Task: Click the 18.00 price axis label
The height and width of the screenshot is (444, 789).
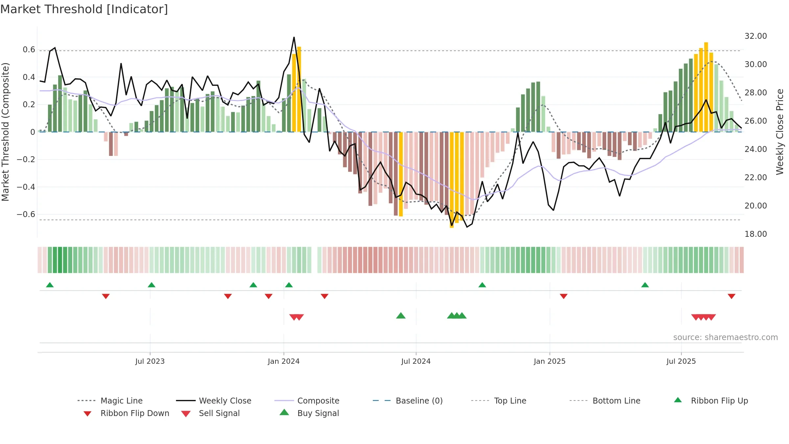Action: pyautogui.click(x=756, y=234)
